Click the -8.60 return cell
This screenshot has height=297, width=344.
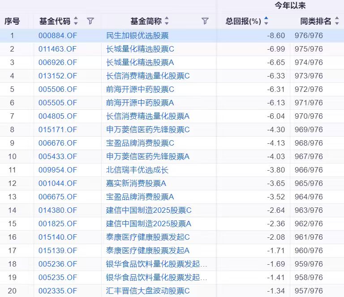coord(276,35)
